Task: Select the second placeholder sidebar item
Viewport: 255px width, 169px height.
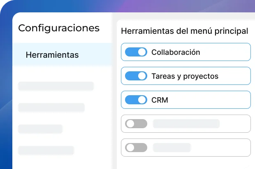Action: [x=51, y=108]
